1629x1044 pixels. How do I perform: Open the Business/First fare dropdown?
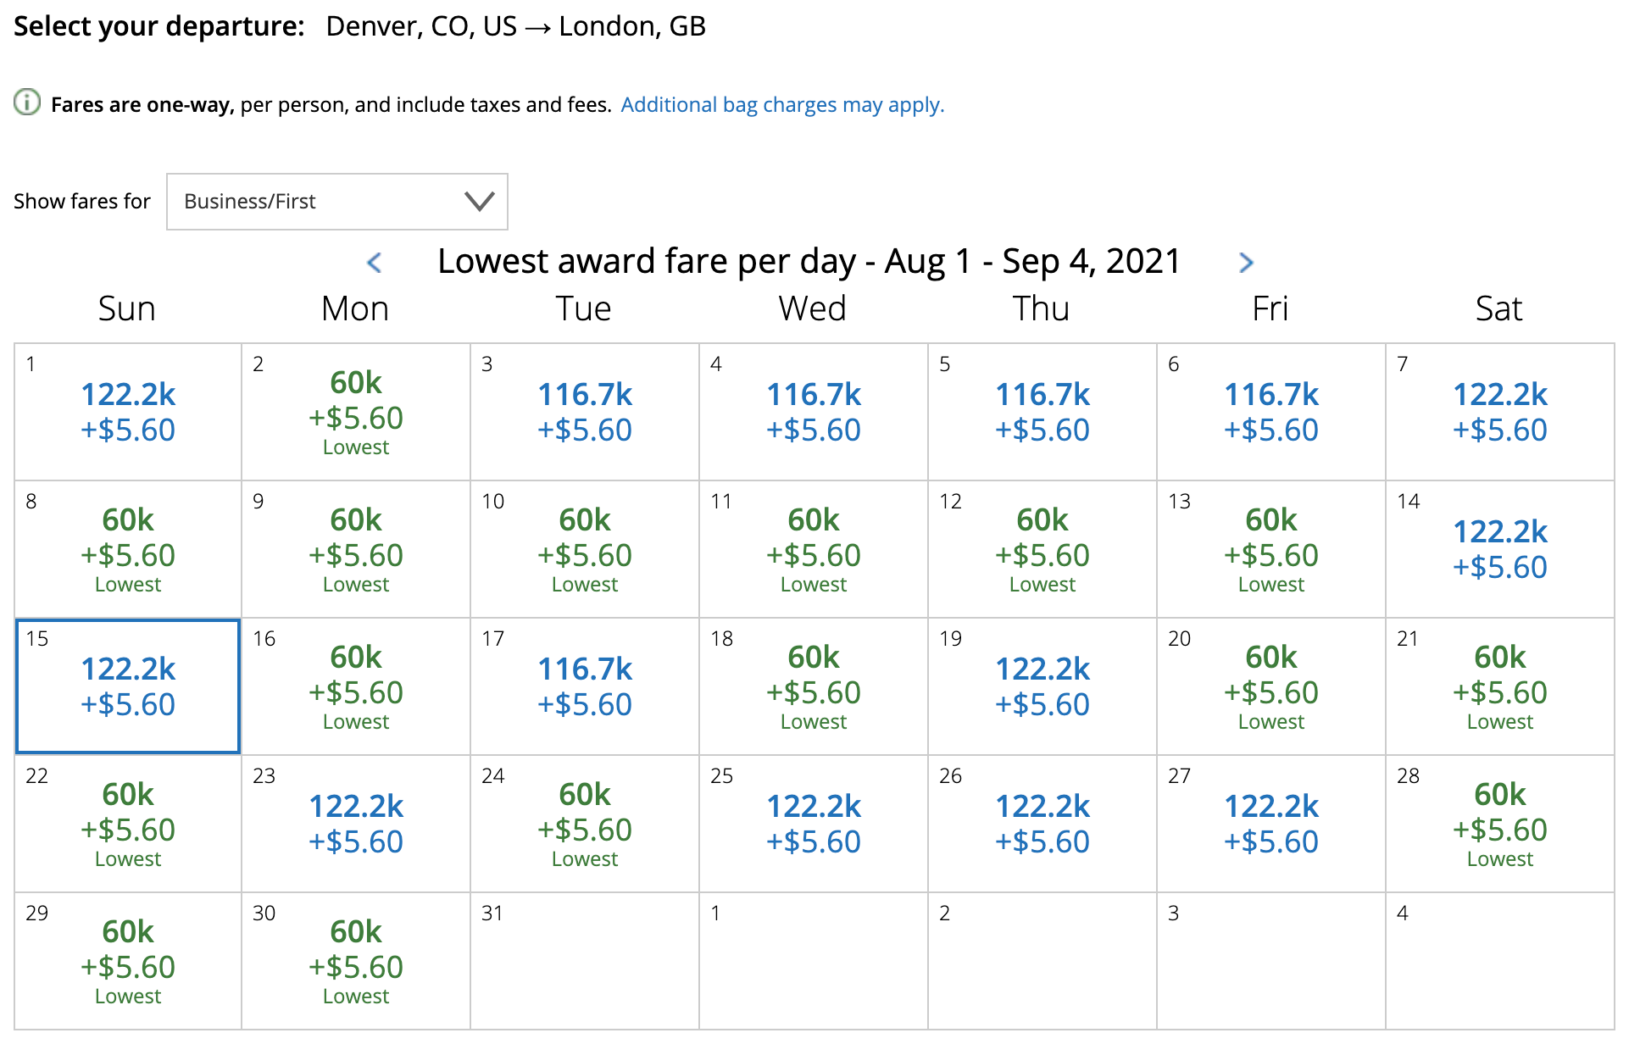coord(337,202)
